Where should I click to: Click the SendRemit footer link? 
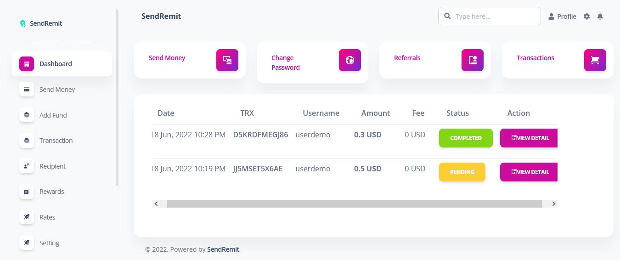pyautogui.click(x=223, y=249)
